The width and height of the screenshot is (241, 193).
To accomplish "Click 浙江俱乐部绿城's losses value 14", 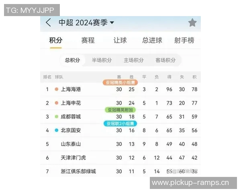I will tap(157, 171).
